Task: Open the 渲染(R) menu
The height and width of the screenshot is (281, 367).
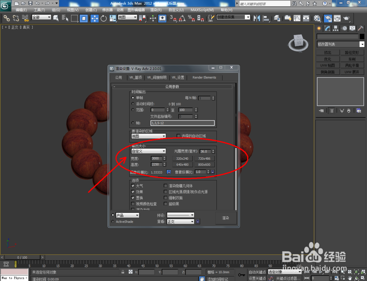Action: click(x=156, y=10)
